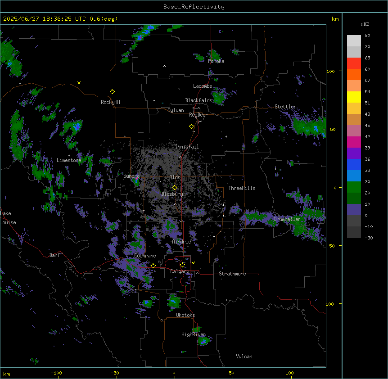The height and width of the screenshot is (379, 388).
Task: Click the asterisk marker above Limestone label
Action: (69, 155)
